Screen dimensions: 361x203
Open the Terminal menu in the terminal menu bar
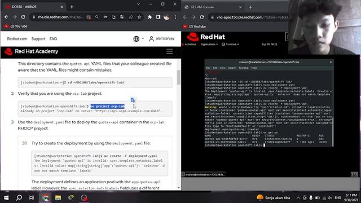243,68
